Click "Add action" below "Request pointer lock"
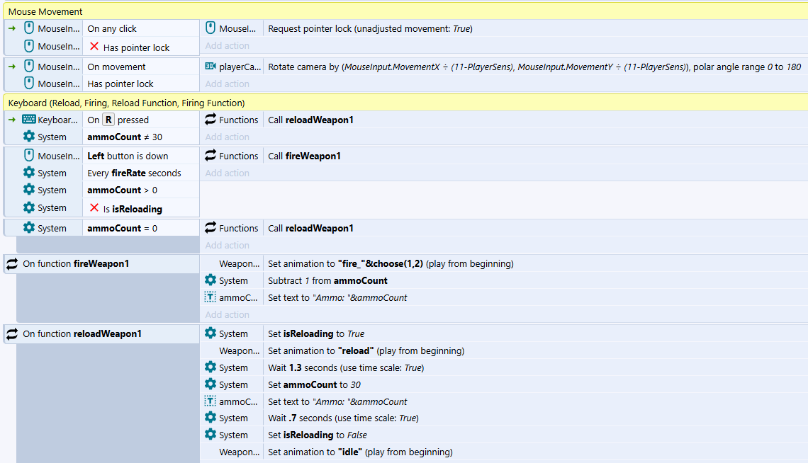Image resolution: width=808 pixels, height=463 pixels. tap(228, 46)
